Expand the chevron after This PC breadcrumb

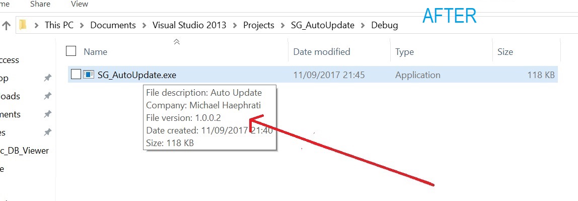(x=82, y=26)
